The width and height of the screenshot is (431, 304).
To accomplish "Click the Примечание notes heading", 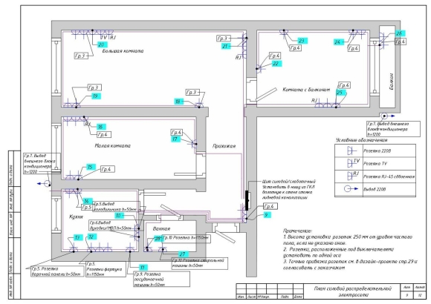I will coord(297,231).
